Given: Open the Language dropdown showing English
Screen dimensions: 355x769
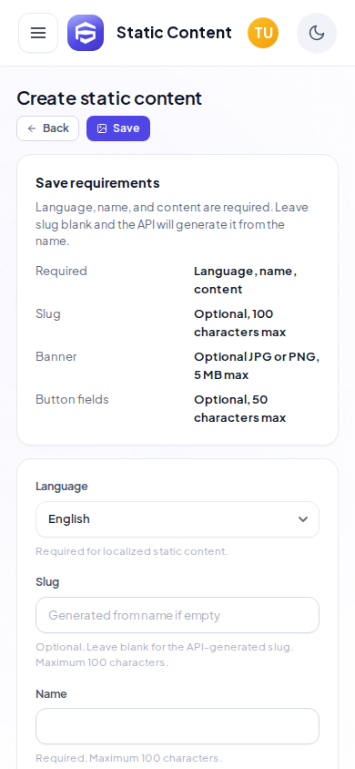Looking at the screenshot, I should (x=177, y=519).
